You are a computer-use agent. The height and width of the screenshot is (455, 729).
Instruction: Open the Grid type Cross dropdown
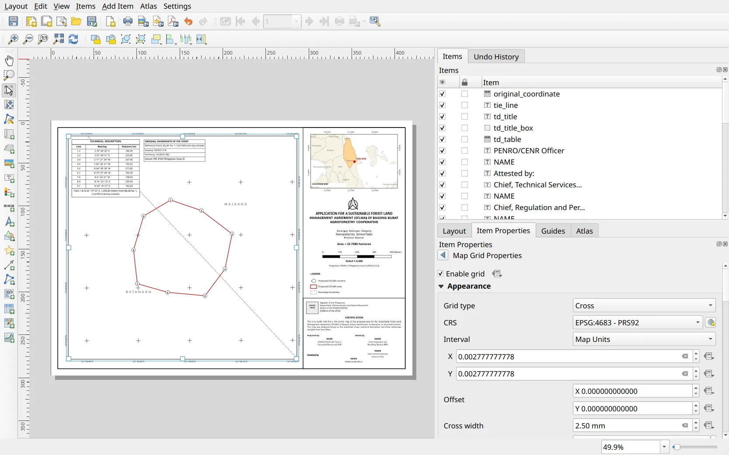tap(644, 306)
